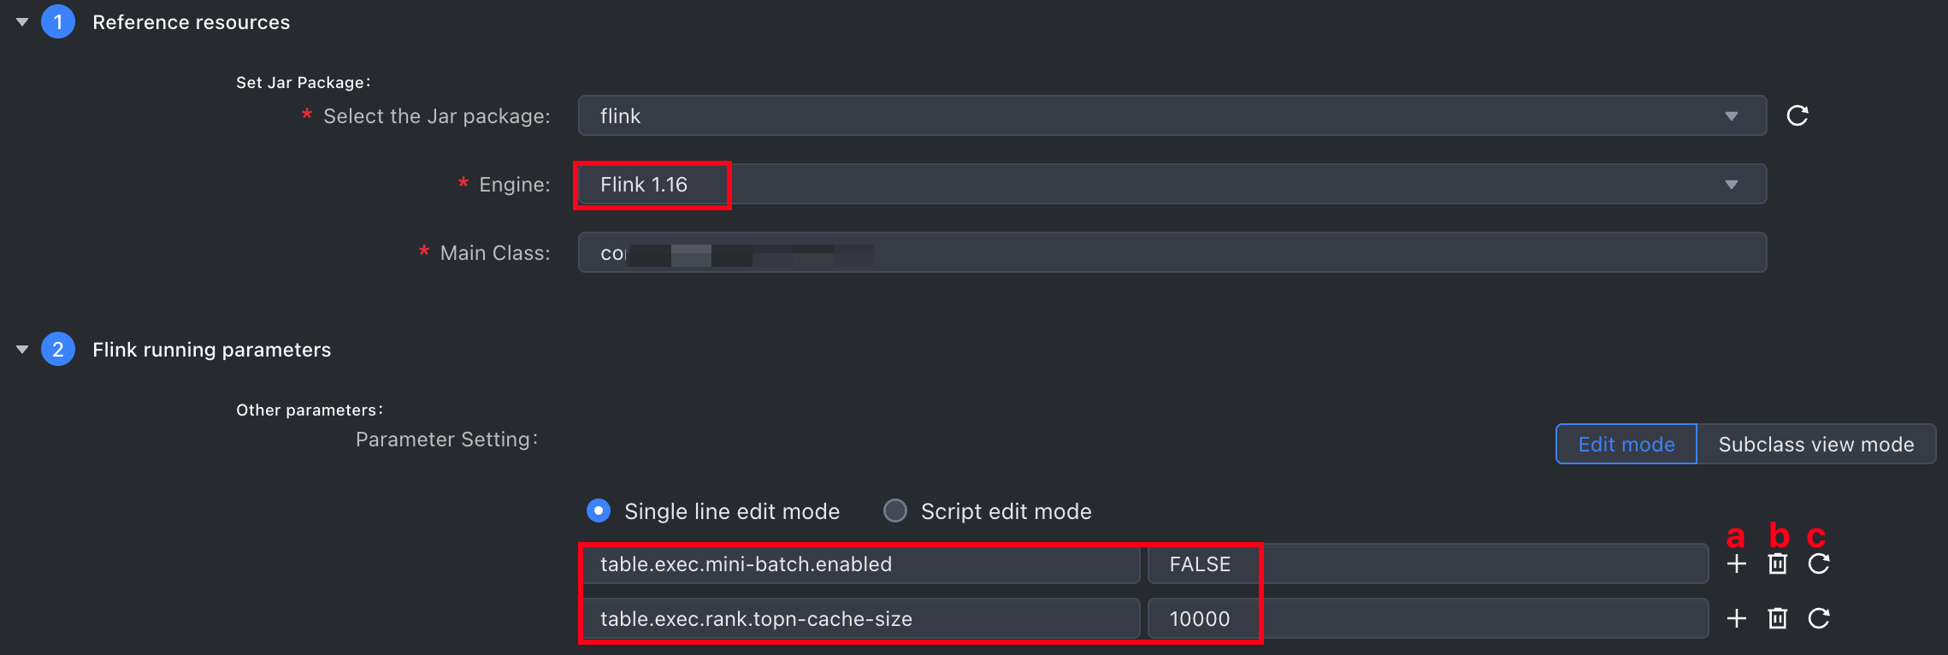The width and height of the screenshot is (1948, 655).
Task: Open the Select the Jar package dropdown
Action: pos(1172,115)
